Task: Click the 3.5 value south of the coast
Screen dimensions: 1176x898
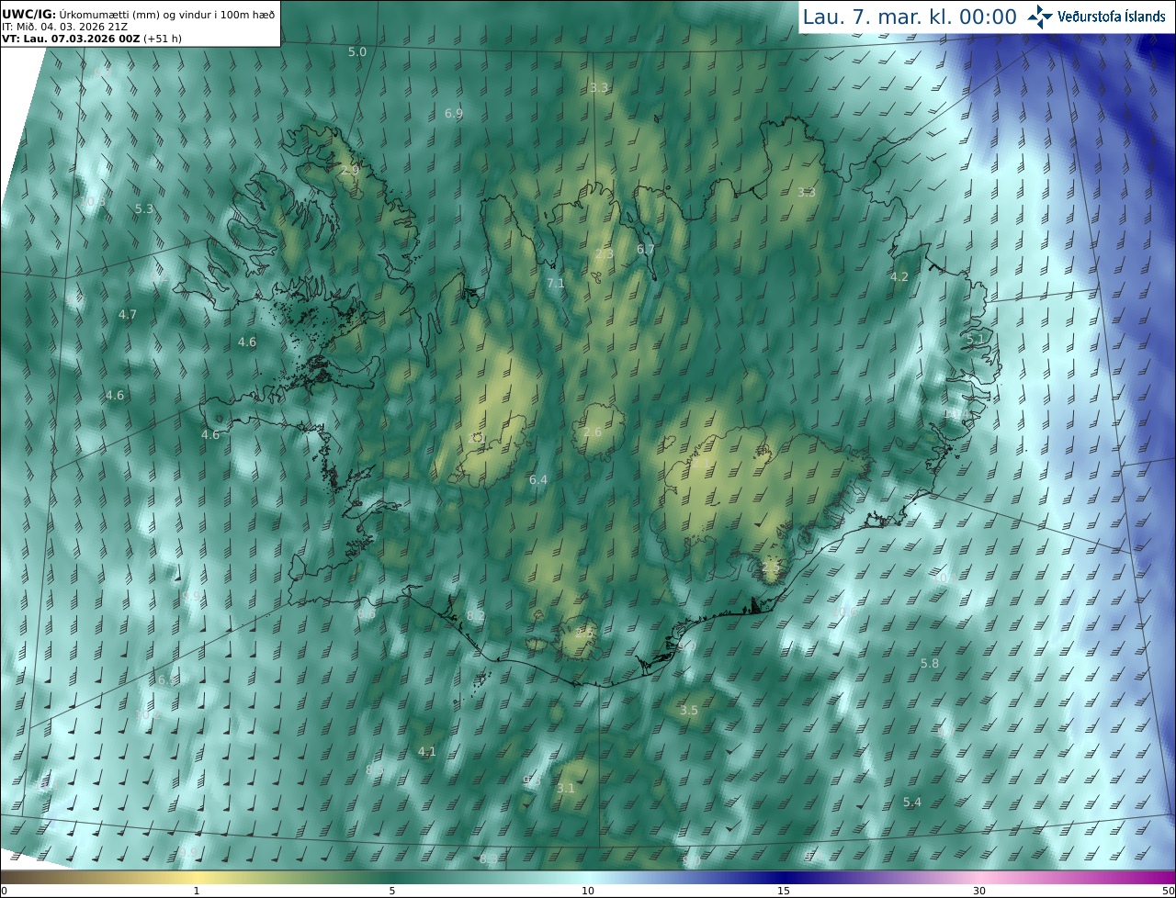Action: (x=689, y=711)
